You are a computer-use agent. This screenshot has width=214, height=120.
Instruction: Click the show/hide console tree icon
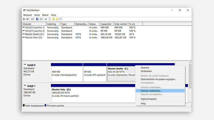click(32, 19)
